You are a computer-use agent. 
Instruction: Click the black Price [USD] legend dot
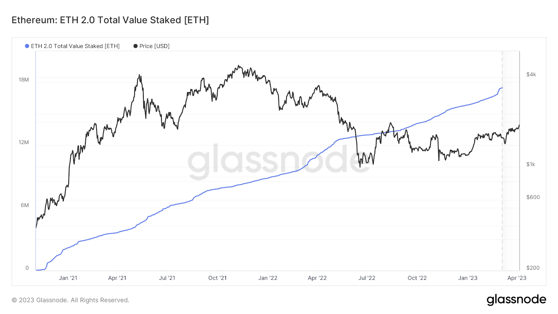pyautogui.click(x=135, y=46)
